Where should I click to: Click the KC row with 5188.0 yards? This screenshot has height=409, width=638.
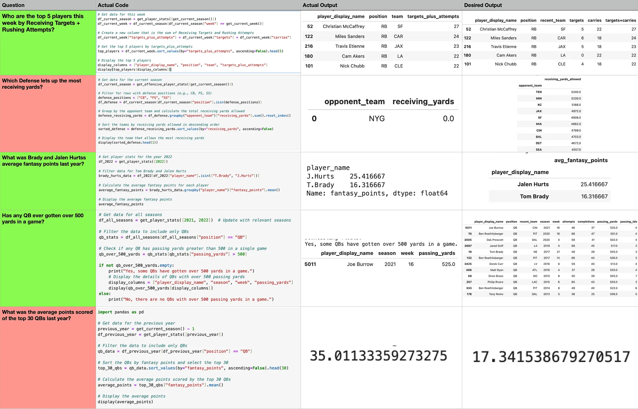pyautogui.click(x=549, y=105)
